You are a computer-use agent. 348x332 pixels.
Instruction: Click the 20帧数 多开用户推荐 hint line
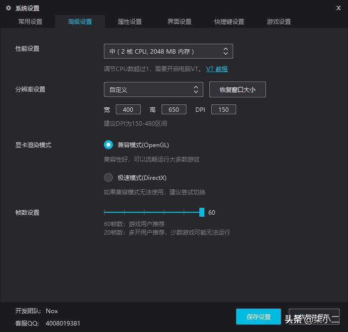[x=167, y=233]
